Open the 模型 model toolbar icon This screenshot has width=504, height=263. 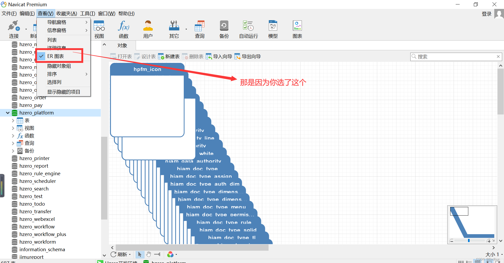[x=273, y=29]
